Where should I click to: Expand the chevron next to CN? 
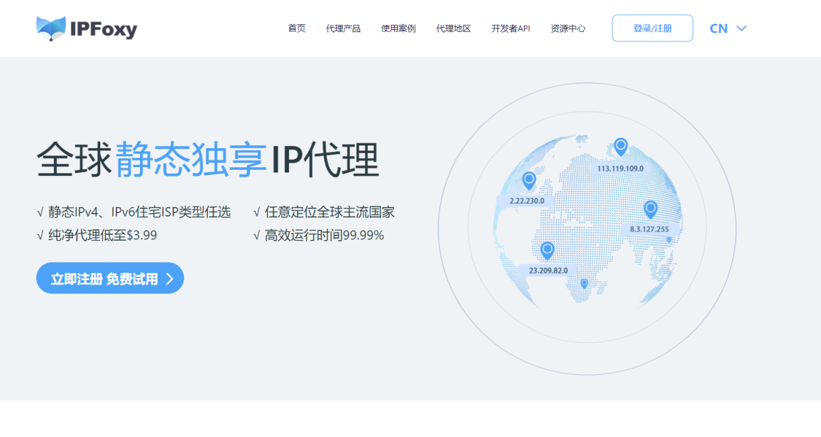point(741,28)
